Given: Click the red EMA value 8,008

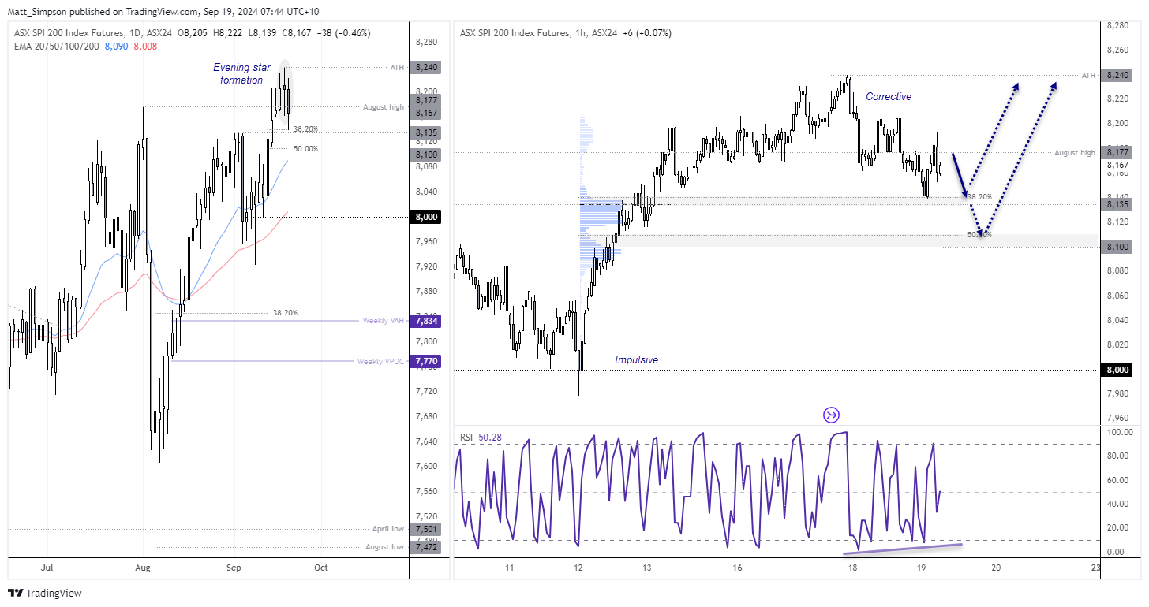Looking at the screenshot, I should click(145, 47).
